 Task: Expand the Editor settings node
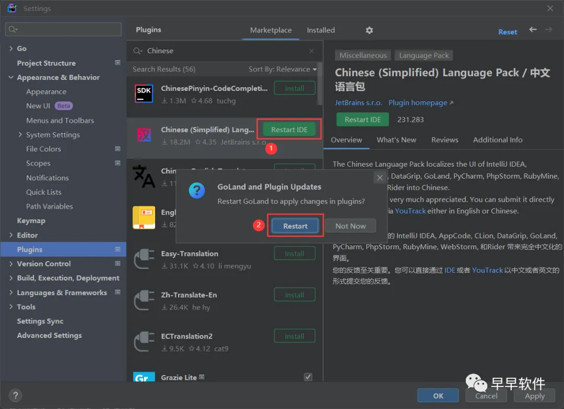11,235
